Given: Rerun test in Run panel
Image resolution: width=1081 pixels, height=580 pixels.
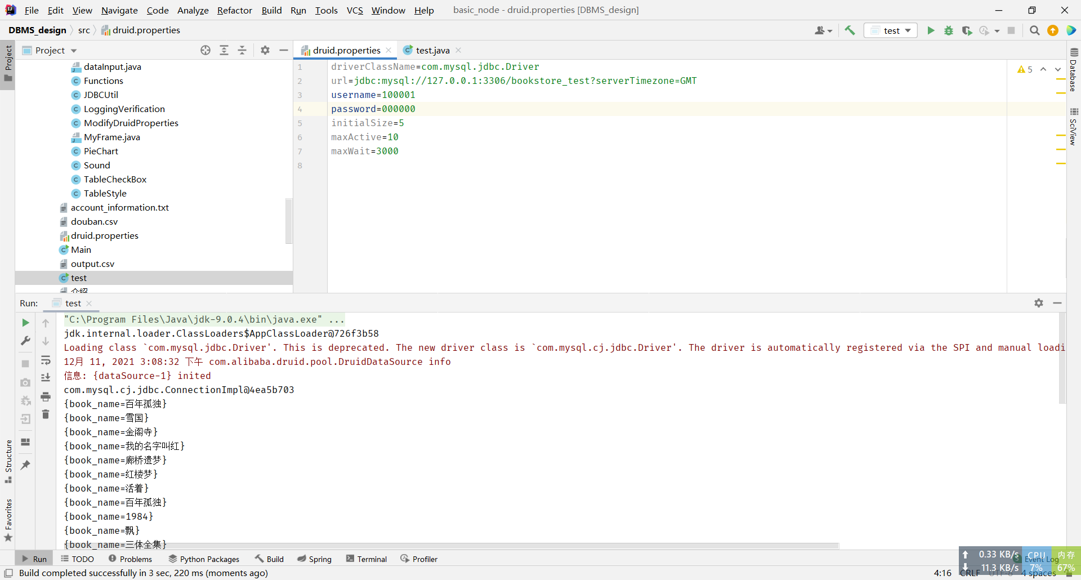Looking at the screenshot, I should pos(25,323).
